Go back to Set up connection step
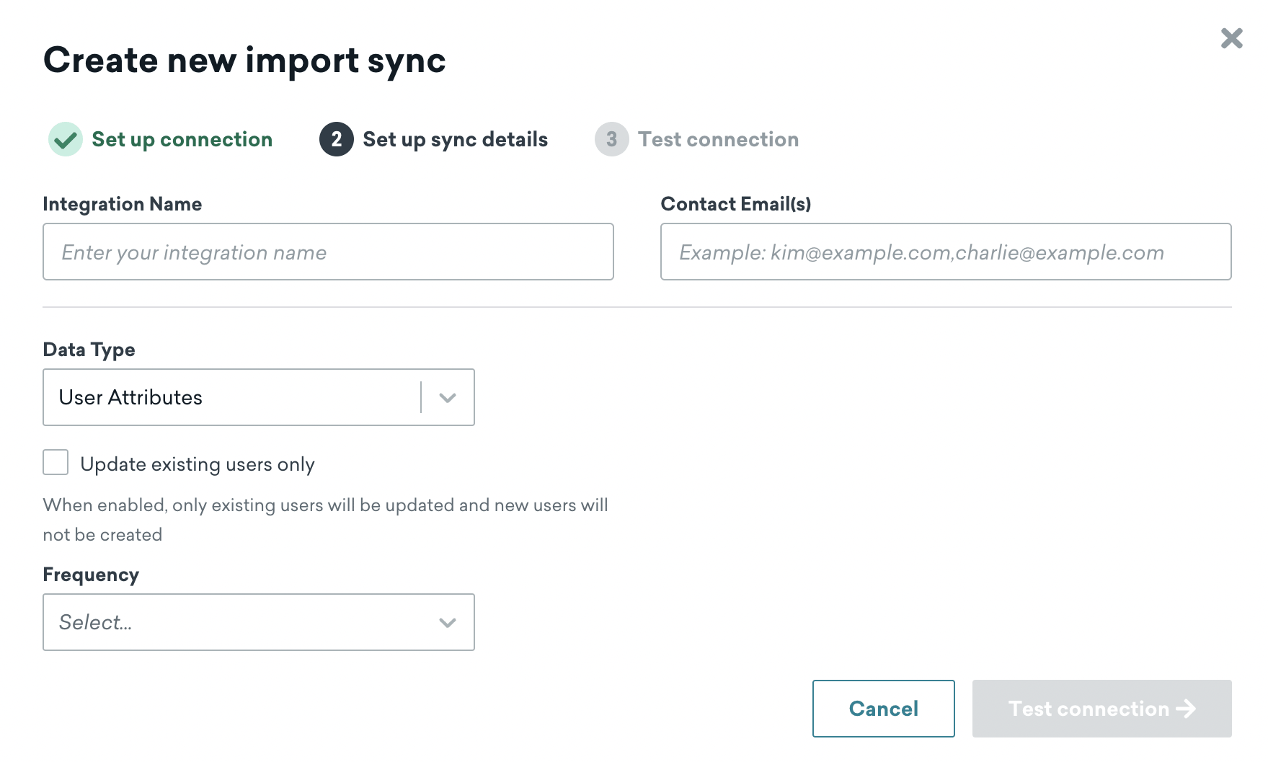This screenshot has width=1268, height=762. click(182, 139)
